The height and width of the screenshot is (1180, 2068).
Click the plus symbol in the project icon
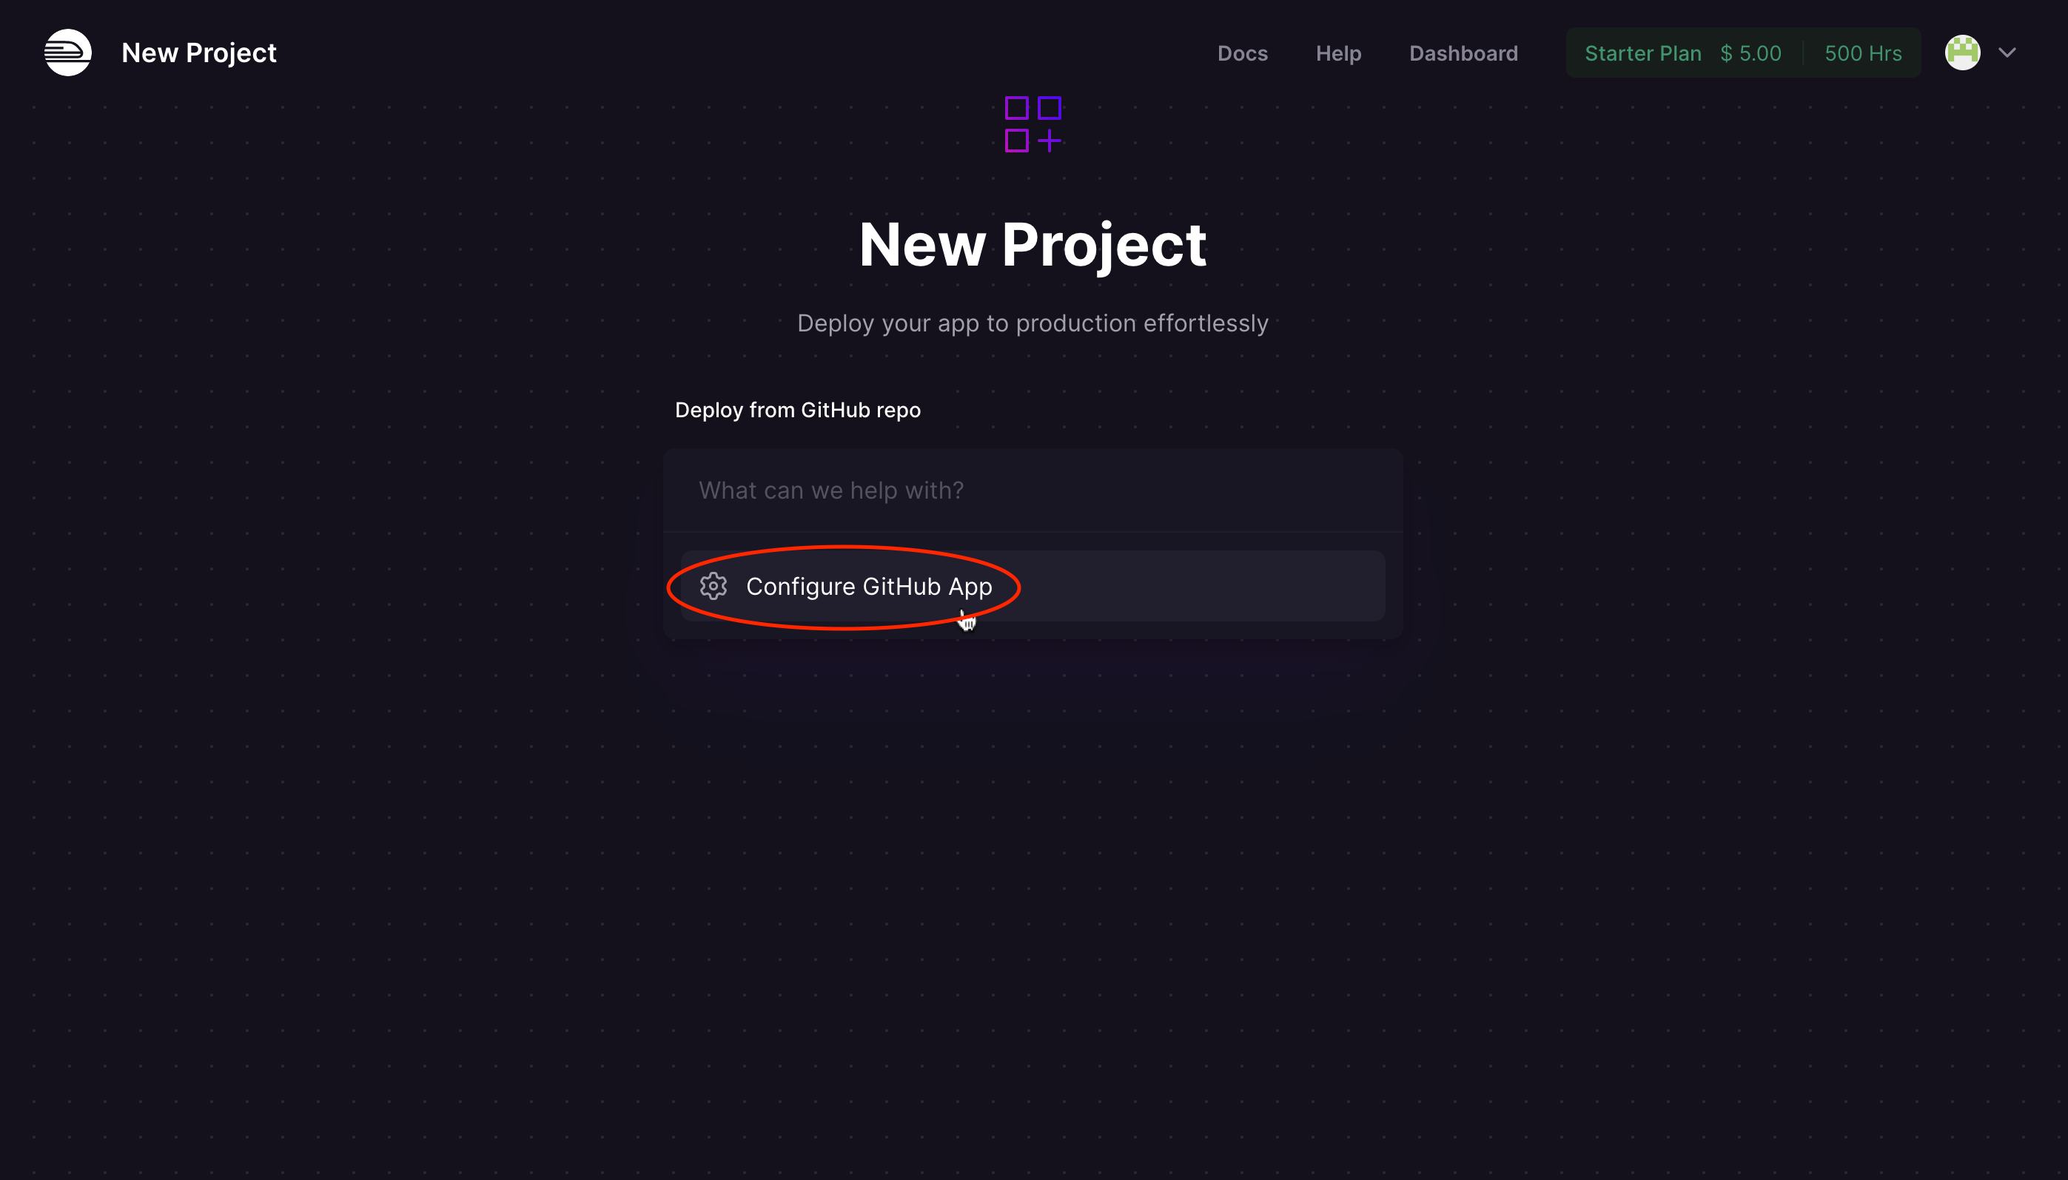click(1049, 141)
